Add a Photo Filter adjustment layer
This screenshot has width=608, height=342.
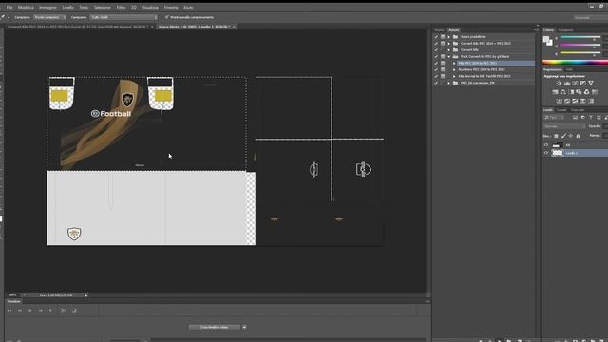tap(579, 92)
